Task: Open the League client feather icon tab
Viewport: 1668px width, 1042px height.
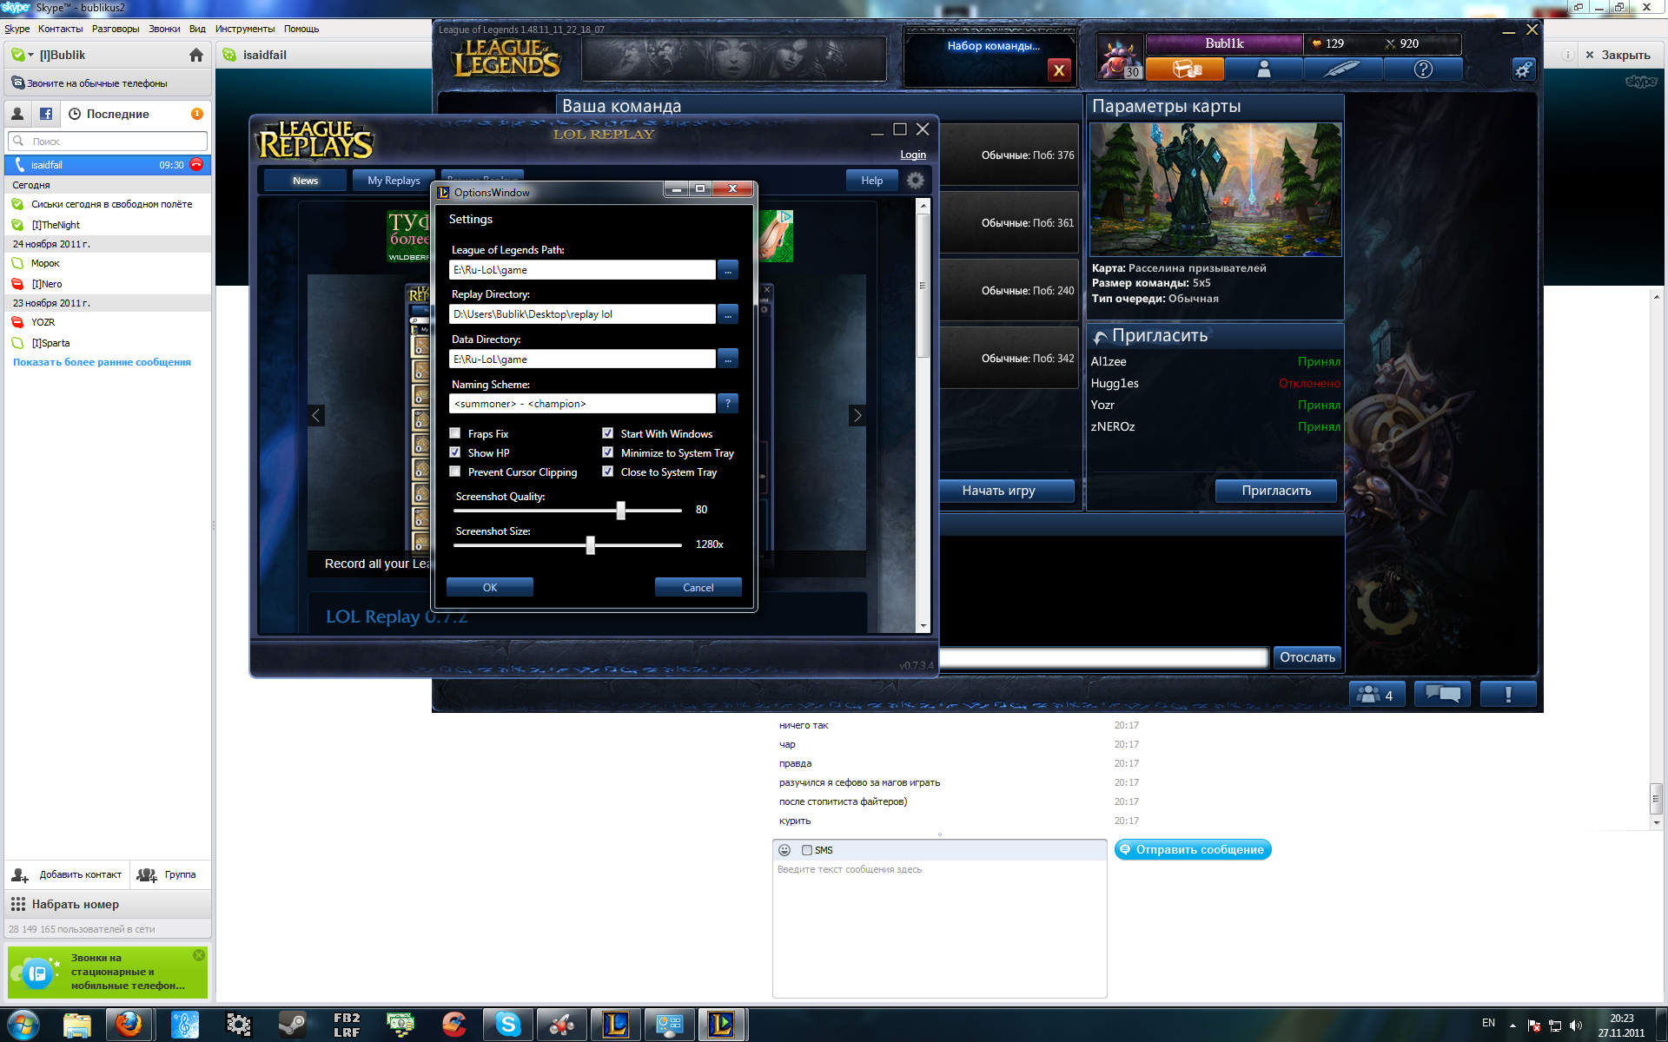Action: (x=1343, y=69)
